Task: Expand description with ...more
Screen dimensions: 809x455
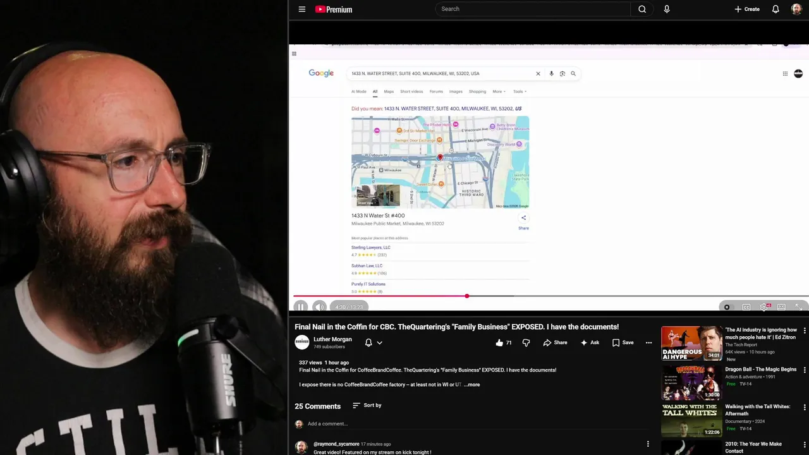Action: pos(472,385)
